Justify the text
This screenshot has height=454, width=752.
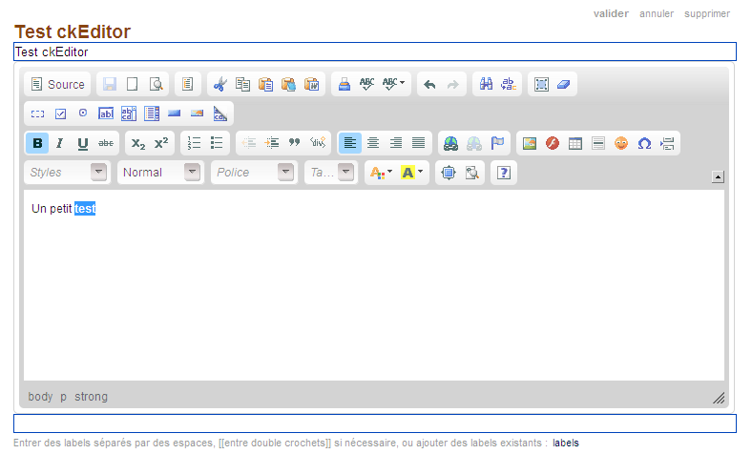pos(419,143)
